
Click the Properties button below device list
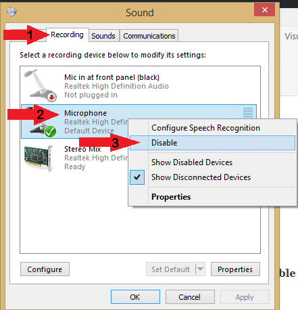coord(235,269)
